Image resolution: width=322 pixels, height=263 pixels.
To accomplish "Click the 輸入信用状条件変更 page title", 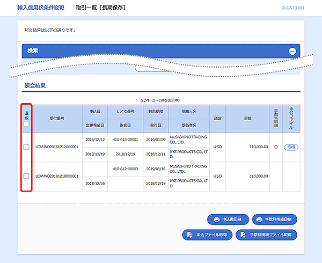I will [41, 8].
